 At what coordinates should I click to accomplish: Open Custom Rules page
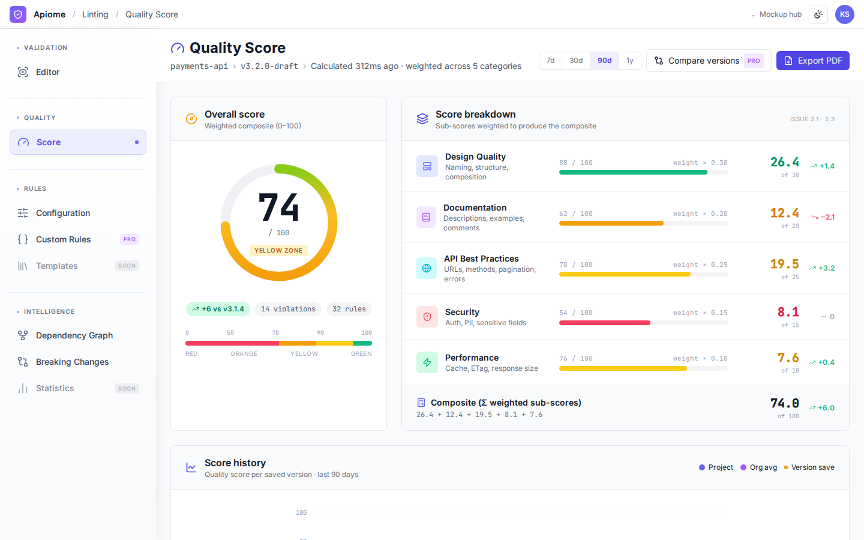pos(78,239)
